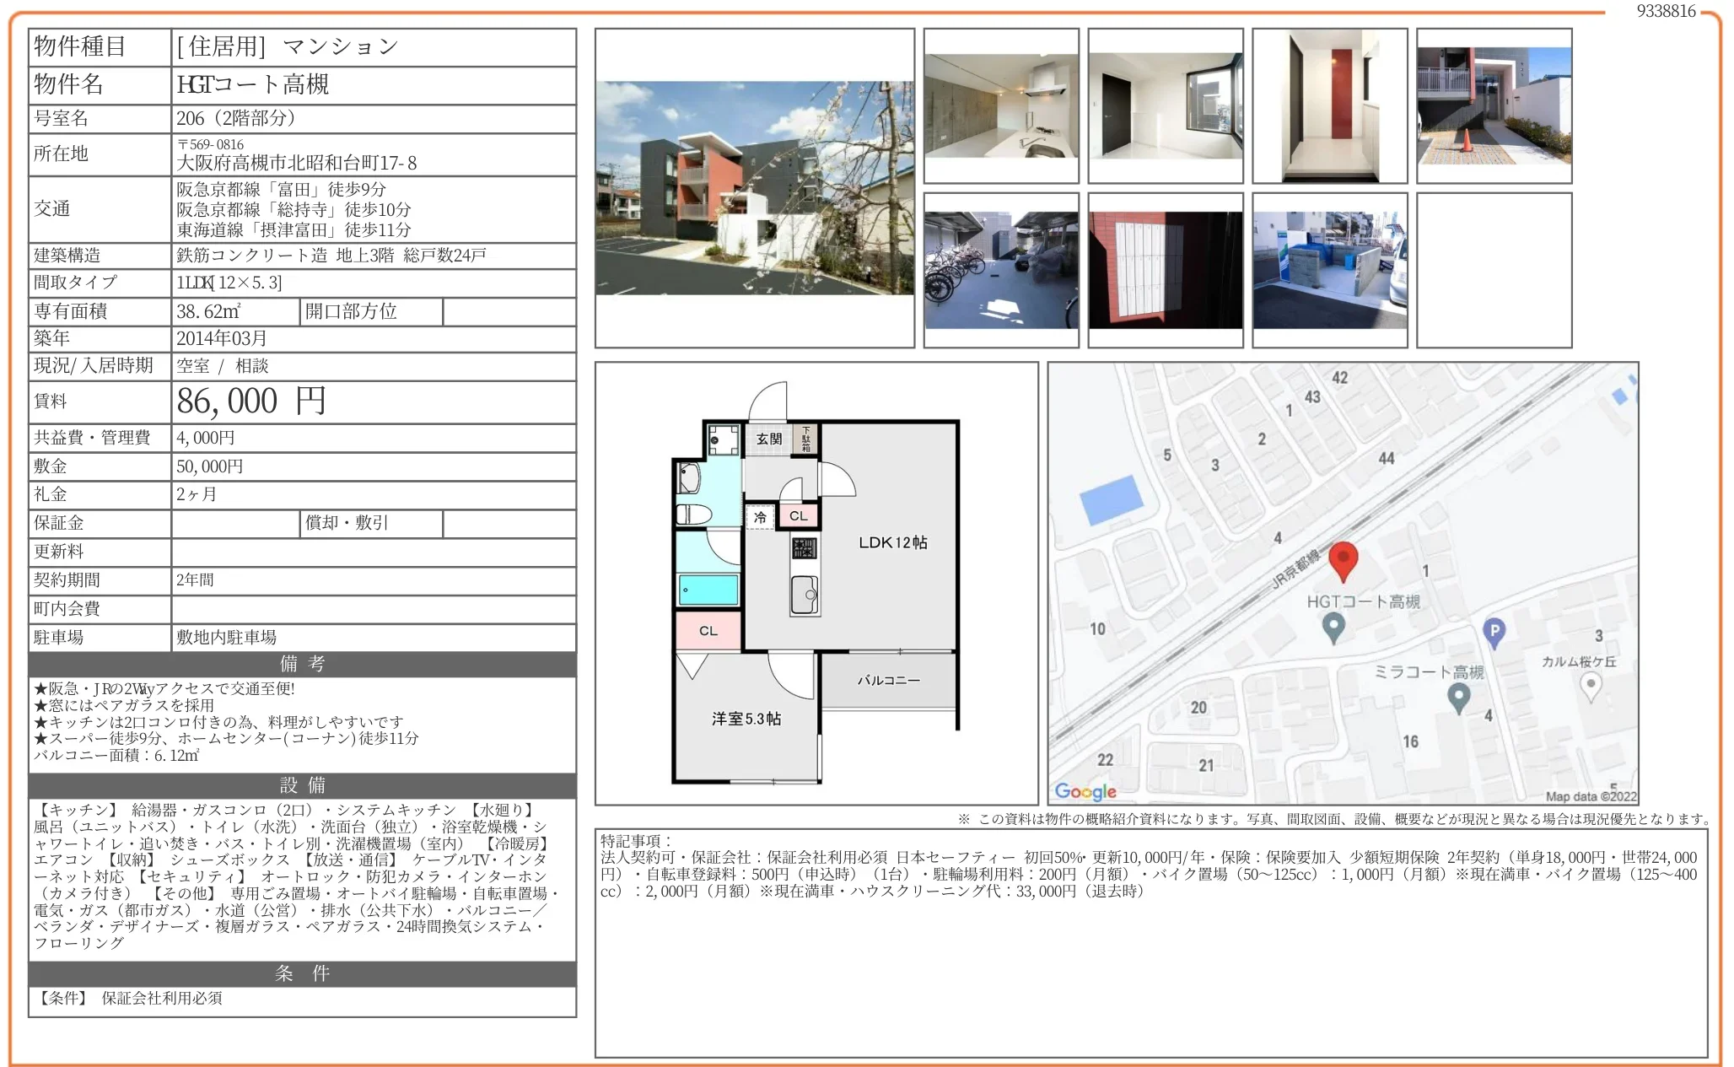
Task: Open the bicycle parking photo thumbnail
Action: tap(1001, 270)
